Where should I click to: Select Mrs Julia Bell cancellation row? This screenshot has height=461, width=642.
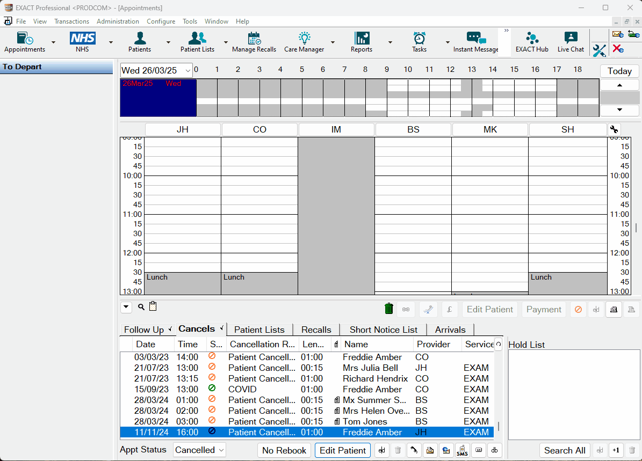(307, 368)
